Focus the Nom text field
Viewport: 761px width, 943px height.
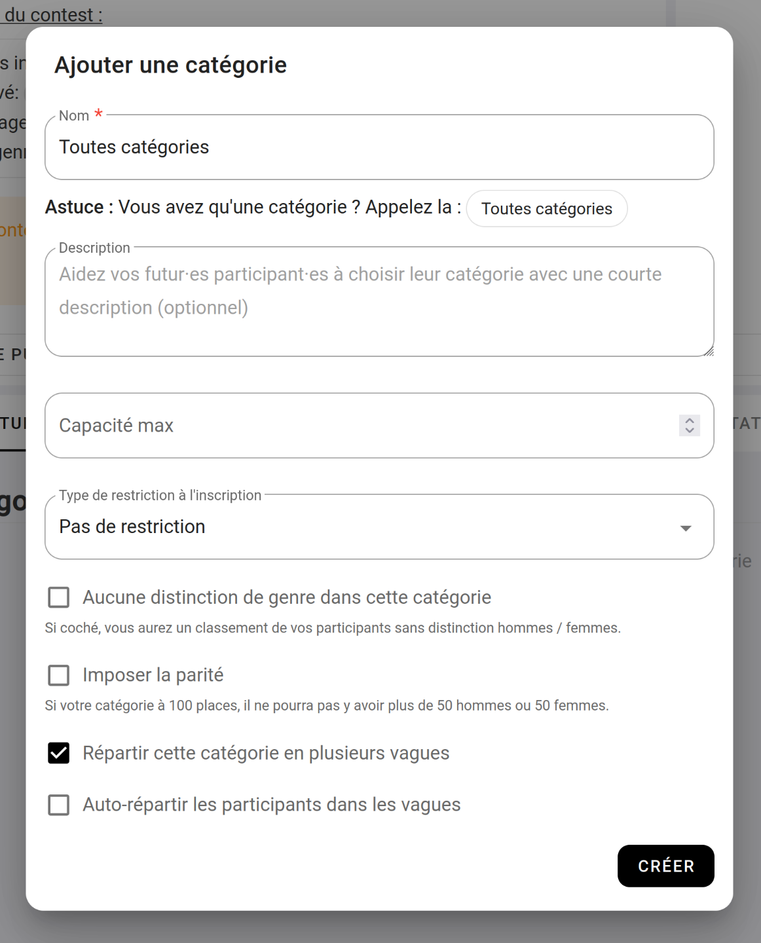pos(379,147)
